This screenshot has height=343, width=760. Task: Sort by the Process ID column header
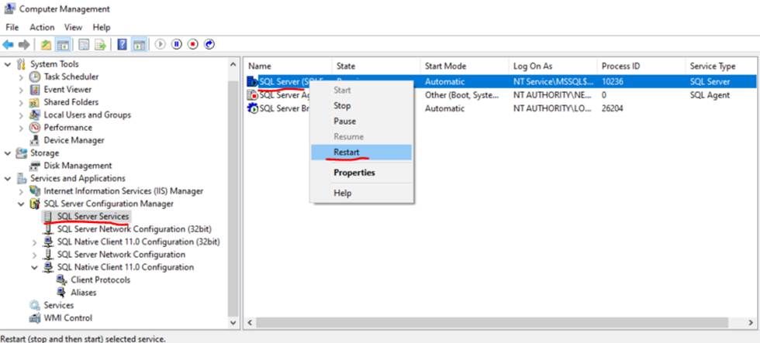(641, 67)
